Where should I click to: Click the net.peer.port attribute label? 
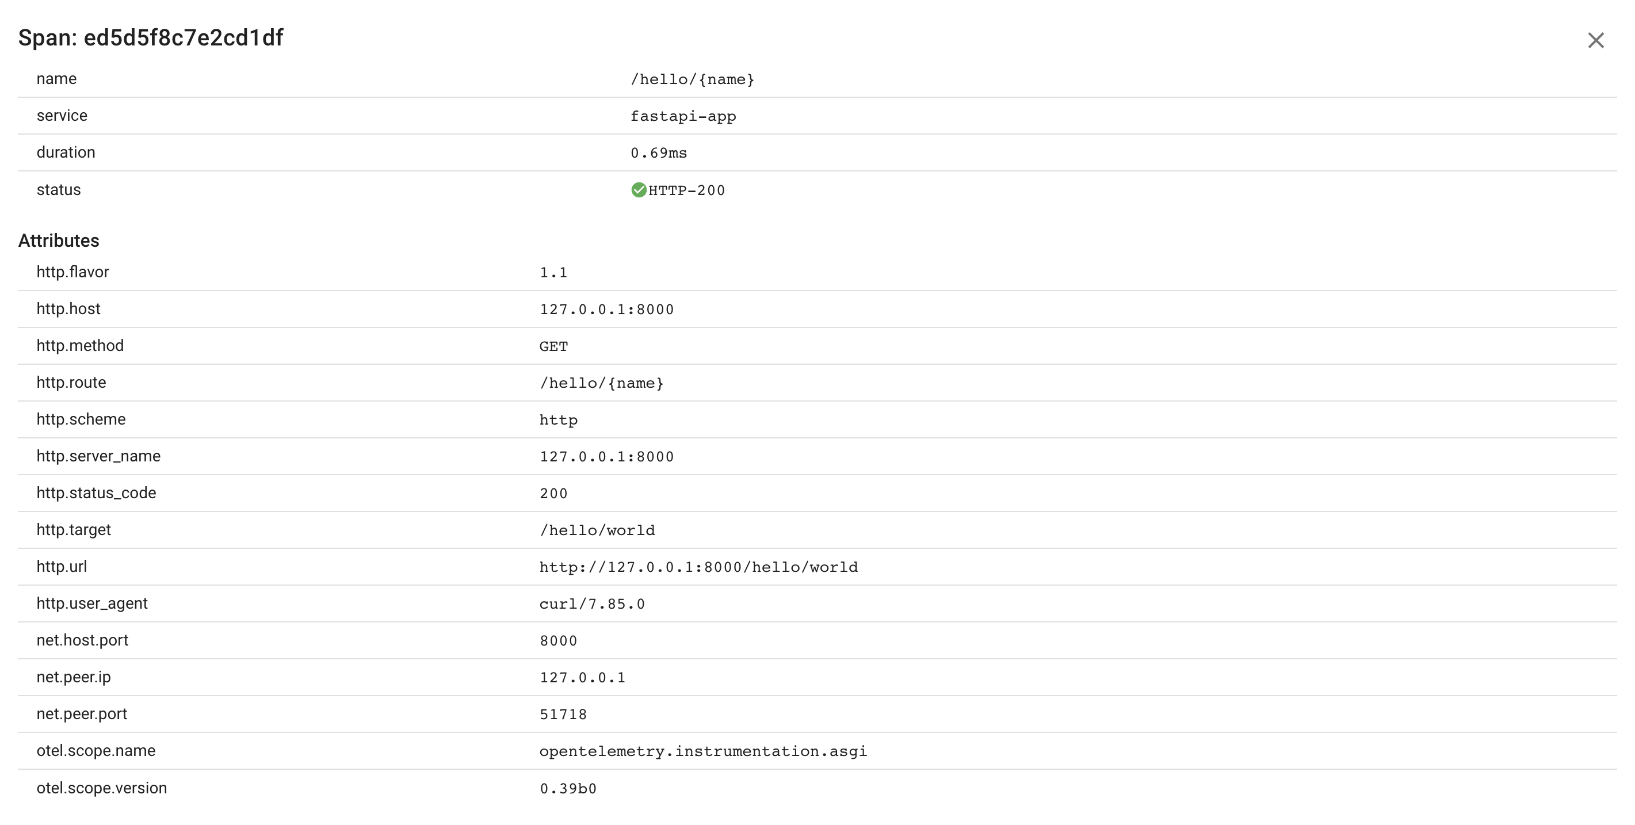pos(82,714)
